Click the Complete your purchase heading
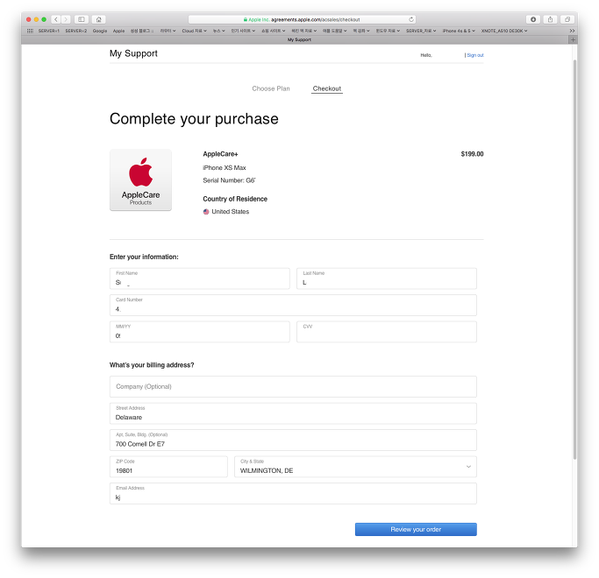 tap(194, 119)
